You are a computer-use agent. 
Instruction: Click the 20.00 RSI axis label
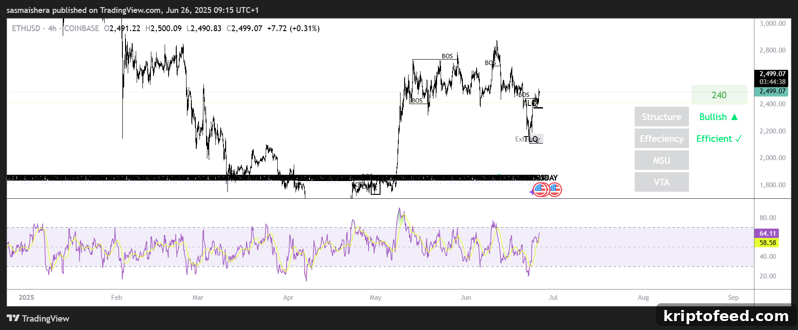click(768, 276)
